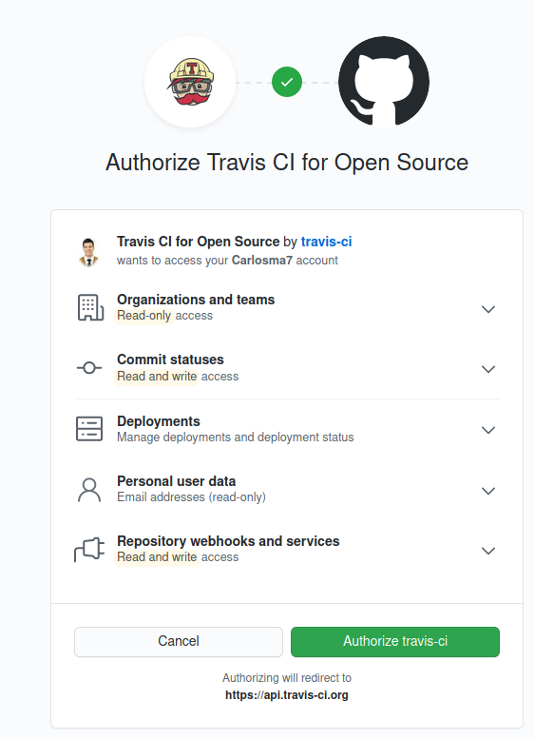This screenshot has width=535, height=739.
Task: Click the api.travis-ci.org redirect URL text
Action: (287, 695)
